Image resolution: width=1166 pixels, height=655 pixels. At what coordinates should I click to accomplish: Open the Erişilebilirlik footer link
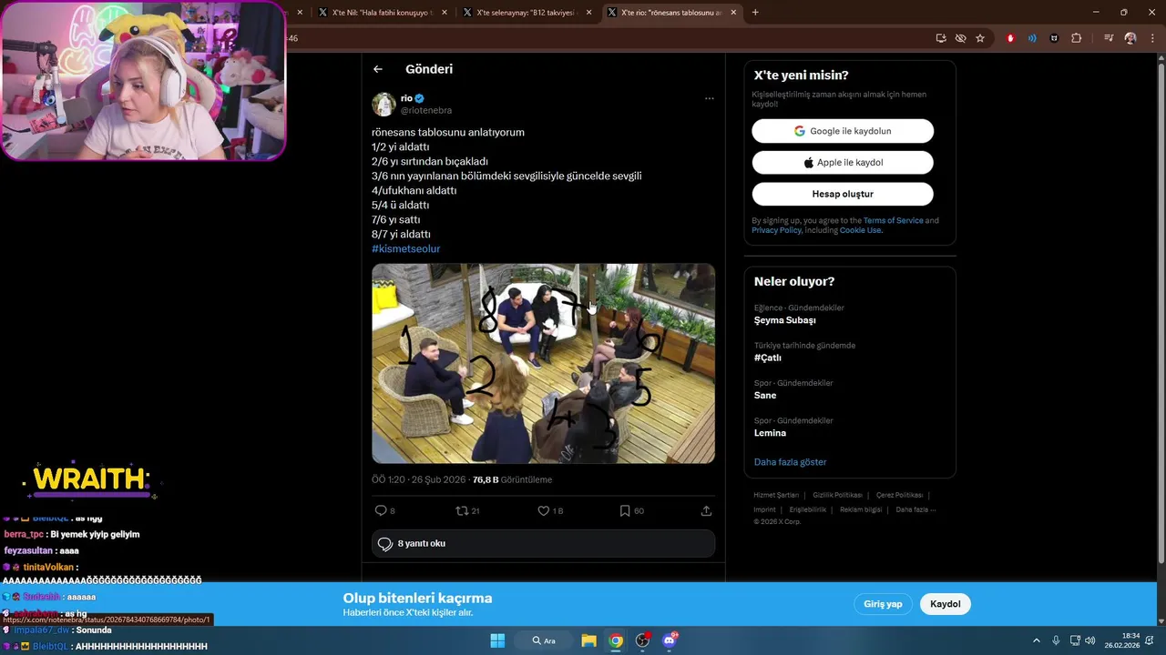(808, 509)
